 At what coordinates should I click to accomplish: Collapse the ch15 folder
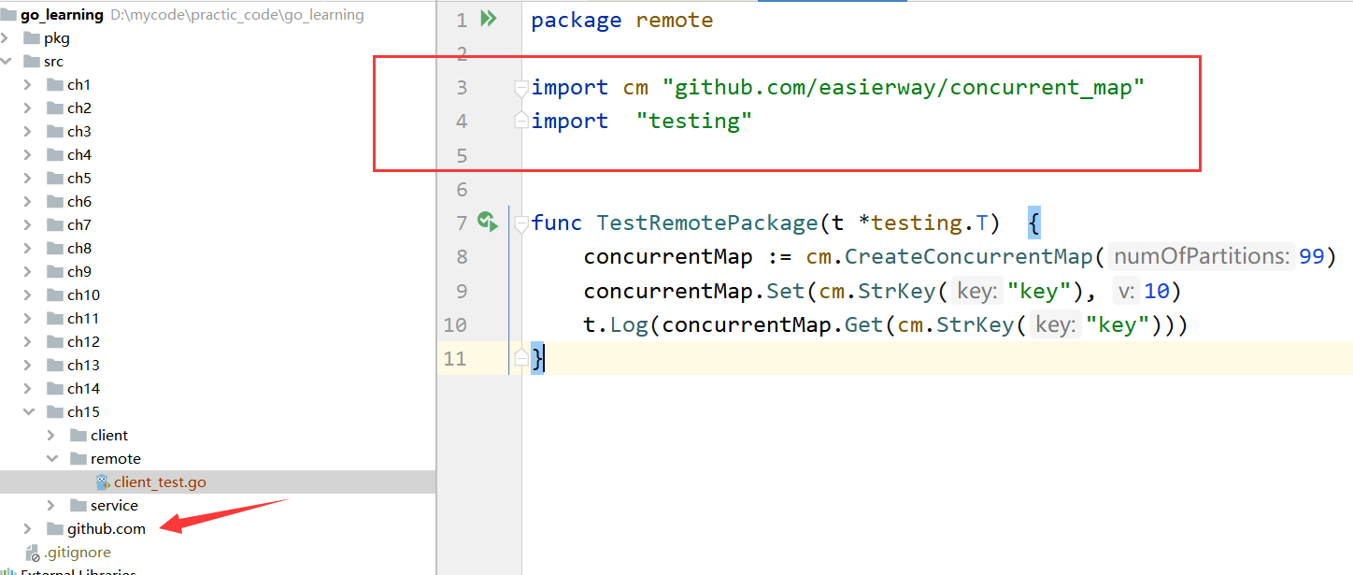[28, 412]
